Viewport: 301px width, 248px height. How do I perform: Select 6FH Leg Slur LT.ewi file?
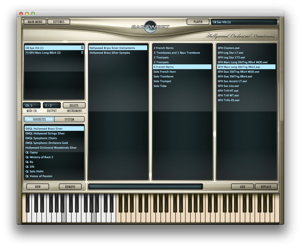tap(246, 53)
